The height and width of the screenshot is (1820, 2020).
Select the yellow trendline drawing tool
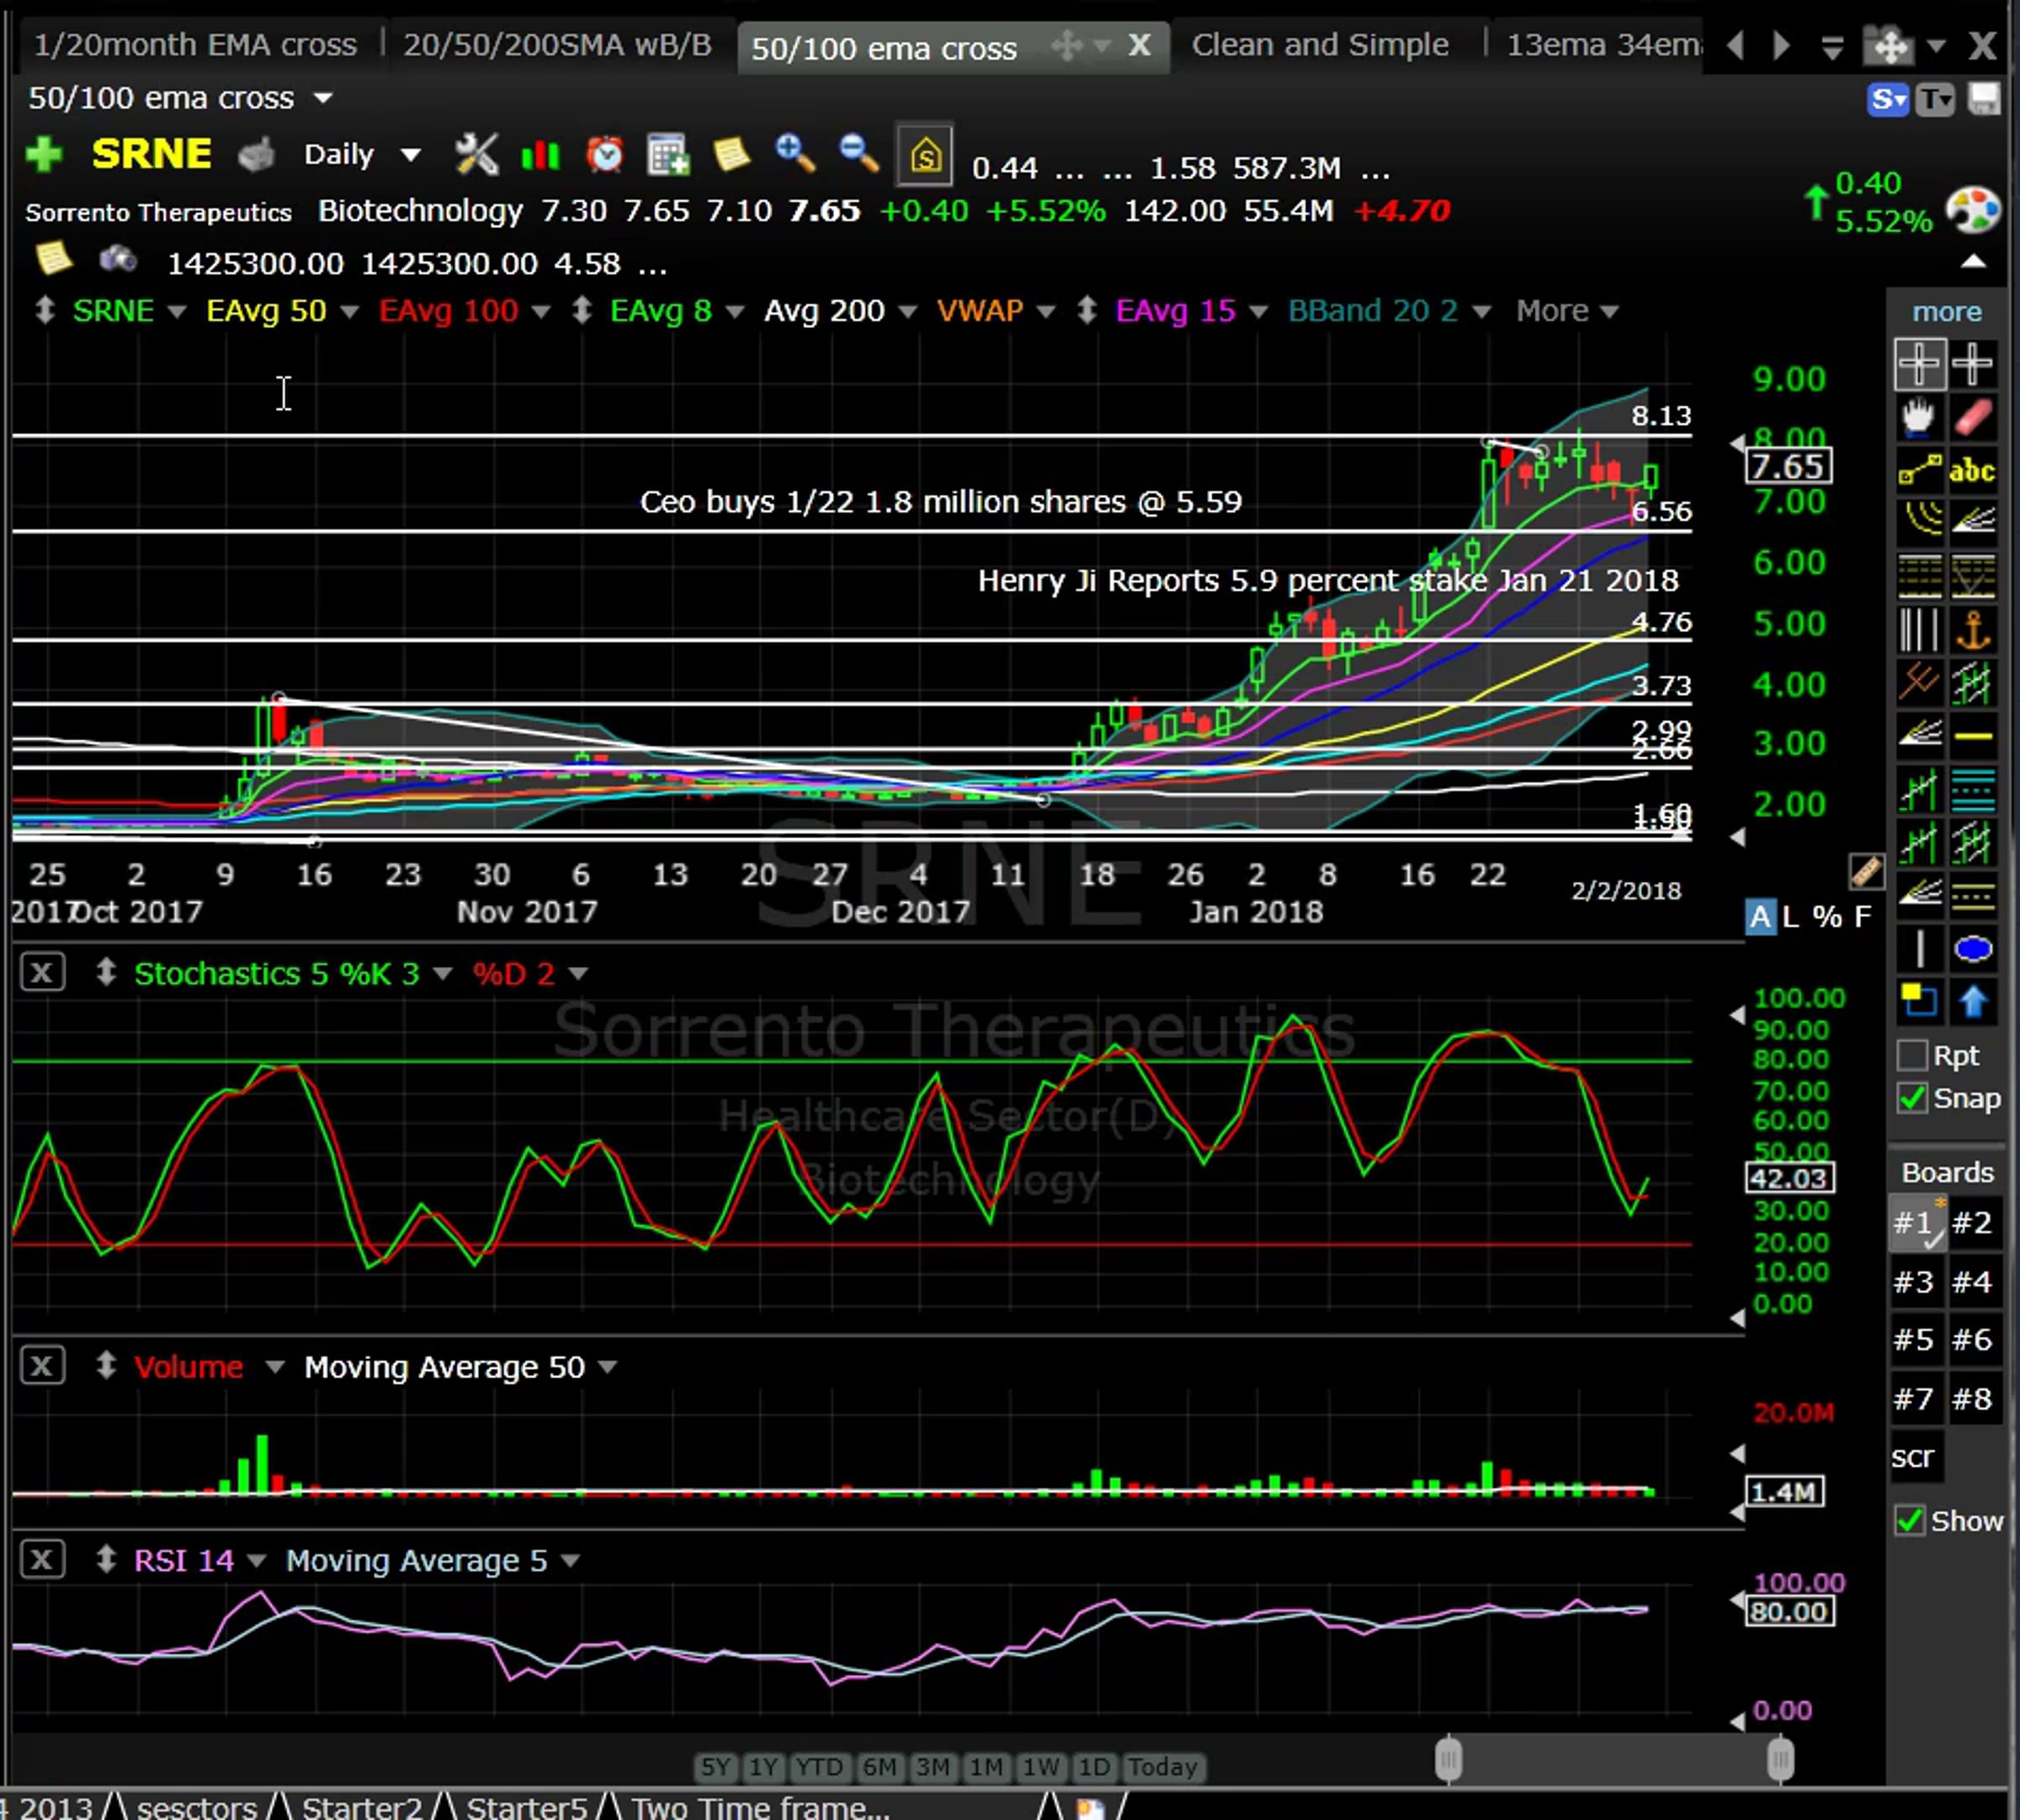pyautogui.click(x=1919, y=469)
